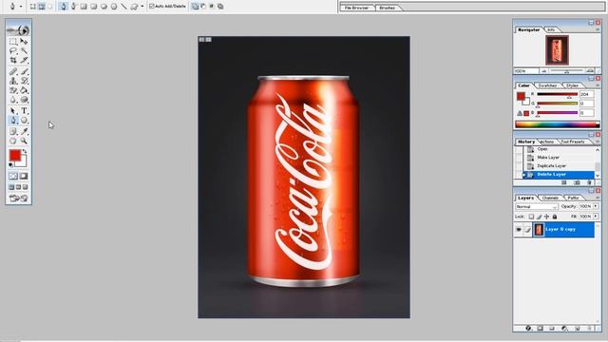Click the Delete layer trash icon
Screen dimensions: 608x342
click(589, 329)
